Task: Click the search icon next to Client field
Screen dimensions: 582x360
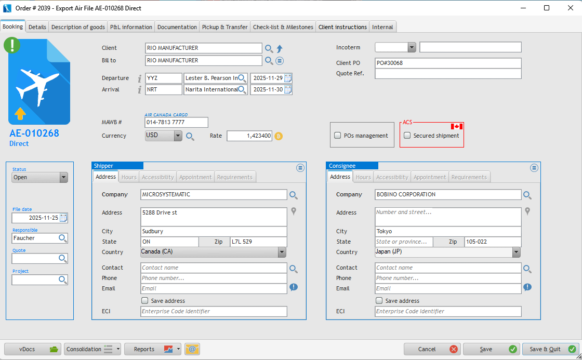Action: (x=269, y=48)
